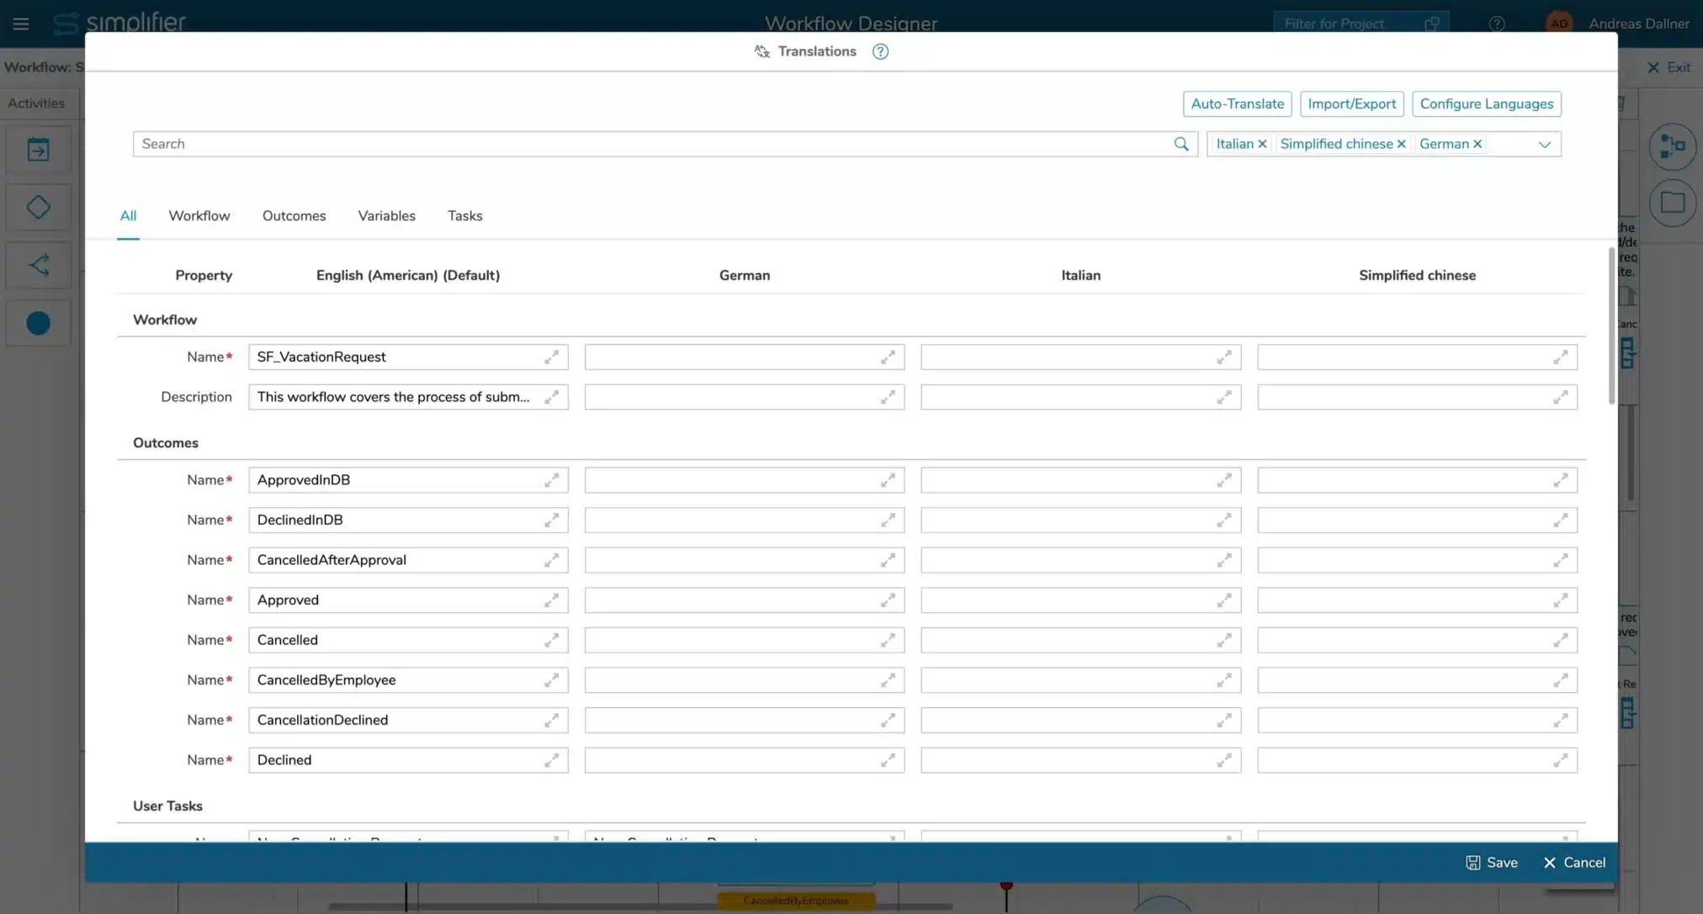Expand the Cancelled English field editor
The height and width of the screenshot is (914, 1703).
pos(551,640)
